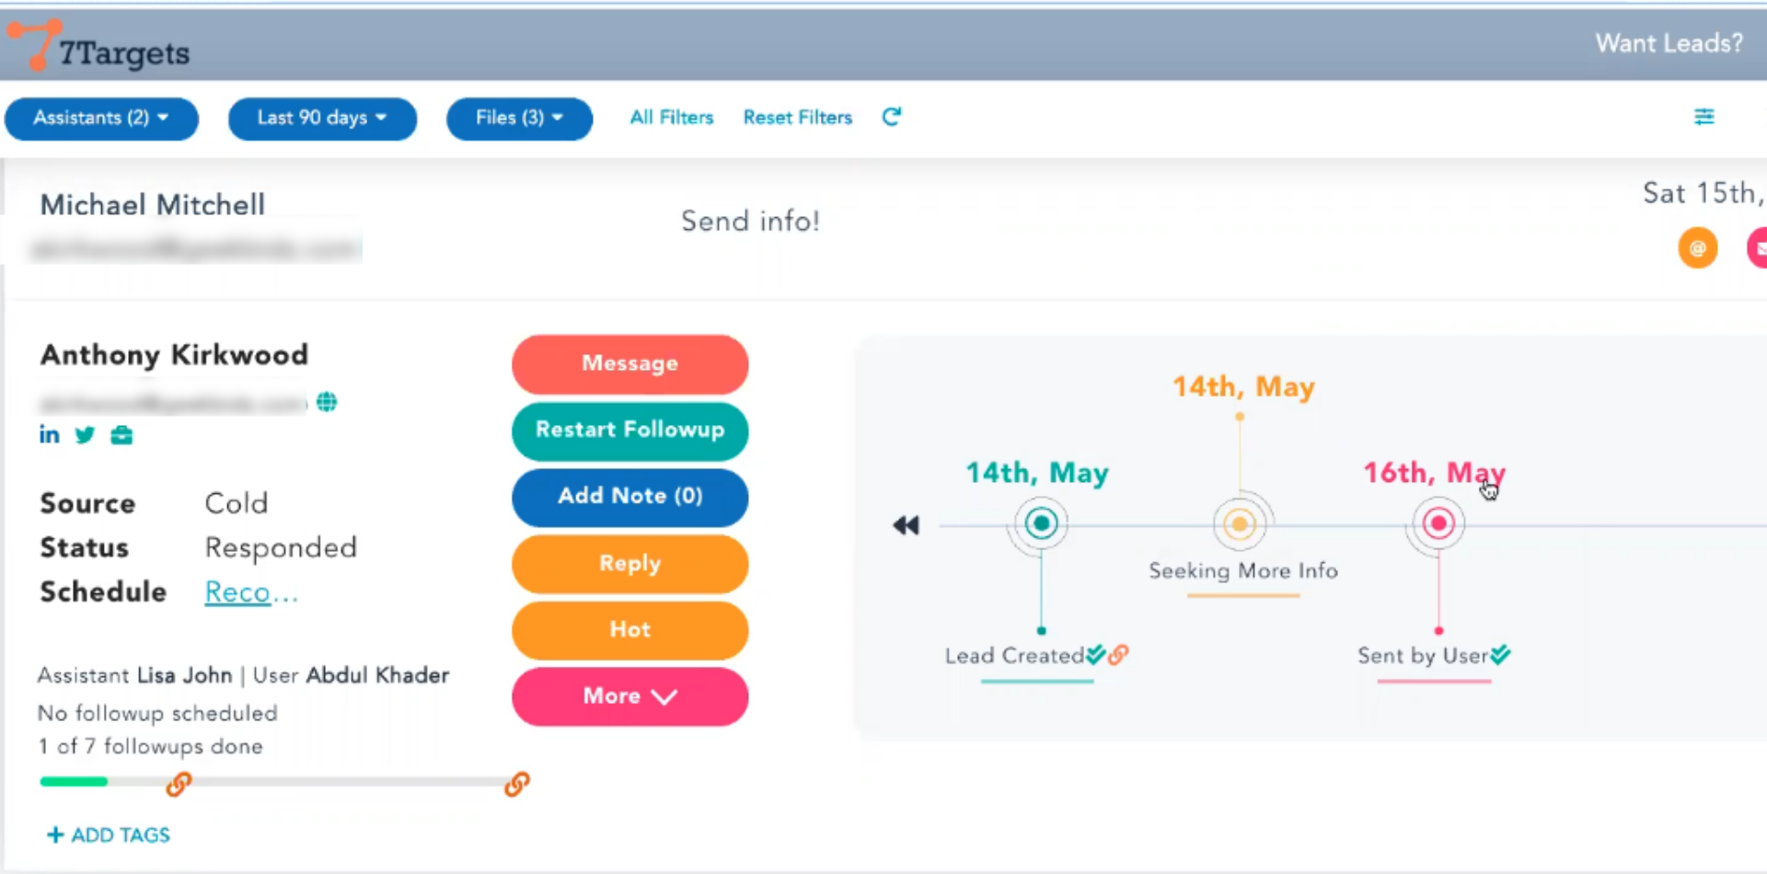This screenshot has width=1767, height=874.
Task: Click the timeline rewind double-arrow icon
Action: coord(906,525)
